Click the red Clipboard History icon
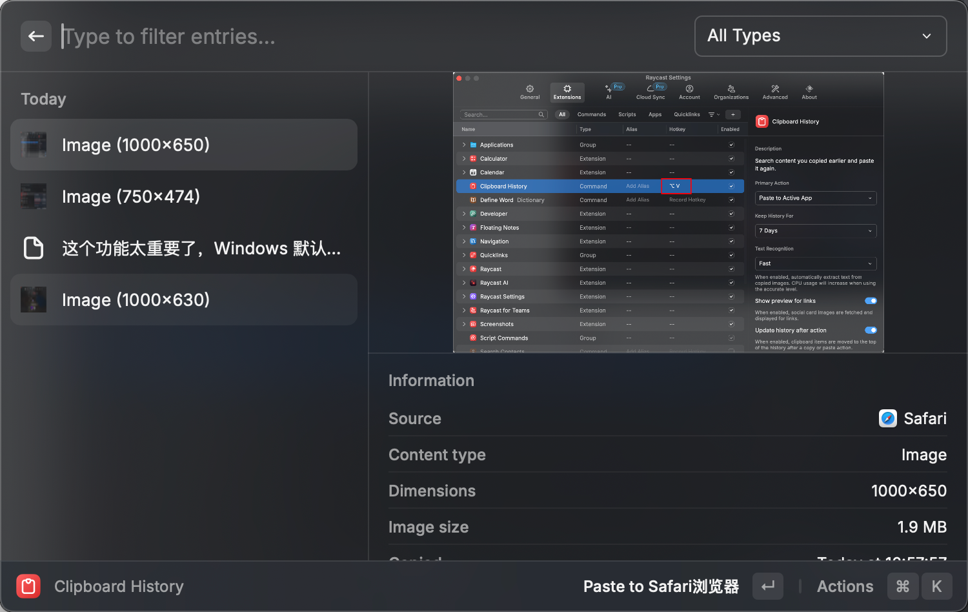The height and width of the screenshot is (612, 968). [28, 586]
